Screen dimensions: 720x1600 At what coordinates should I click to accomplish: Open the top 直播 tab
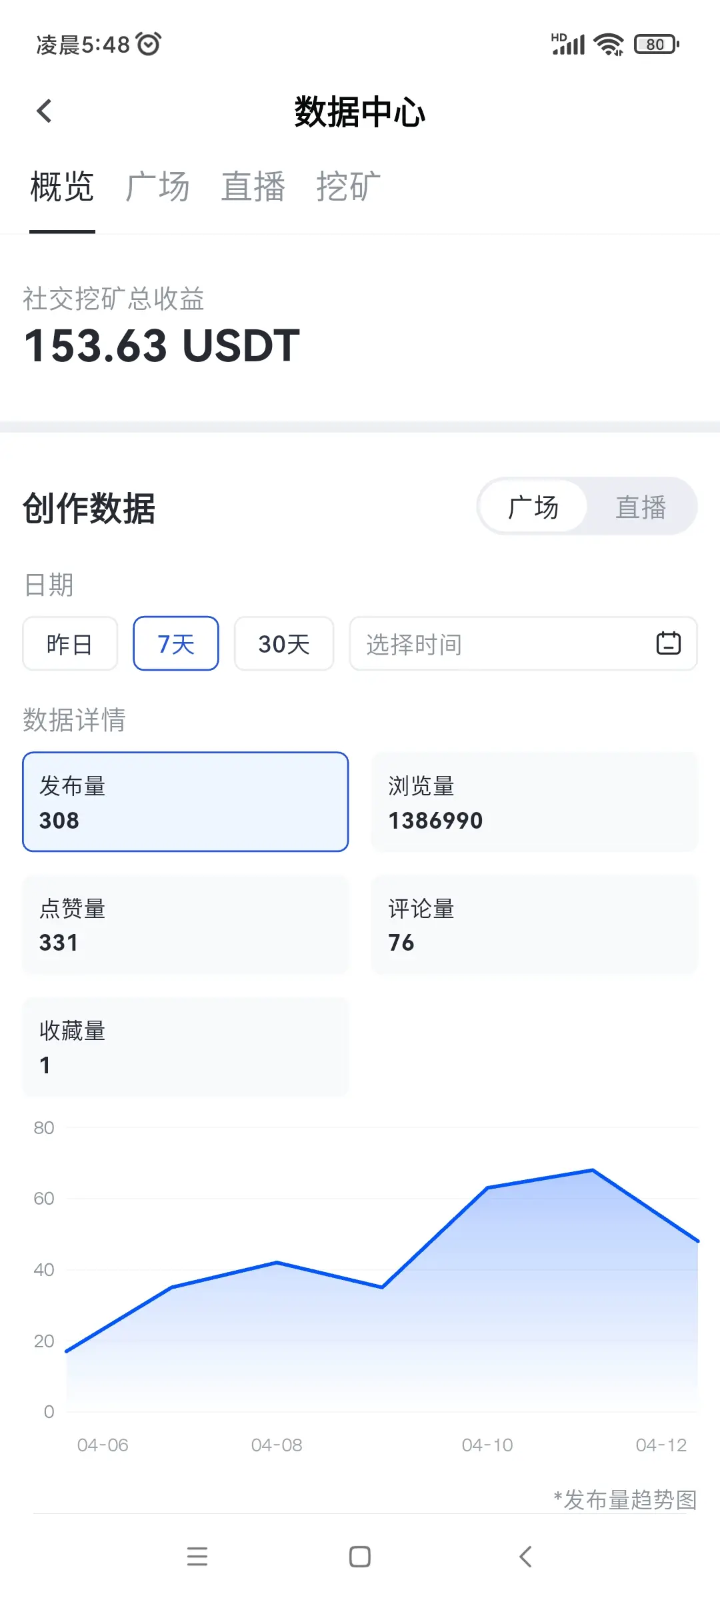253,186
